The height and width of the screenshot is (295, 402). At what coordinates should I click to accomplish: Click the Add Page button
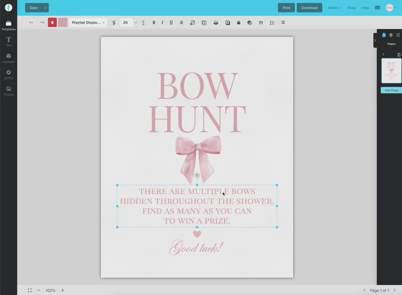(391, 90)
